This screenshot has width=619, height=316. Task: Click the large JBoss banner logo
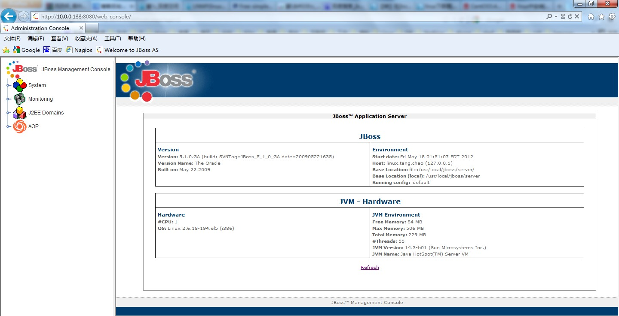click(x=158, y=81)
